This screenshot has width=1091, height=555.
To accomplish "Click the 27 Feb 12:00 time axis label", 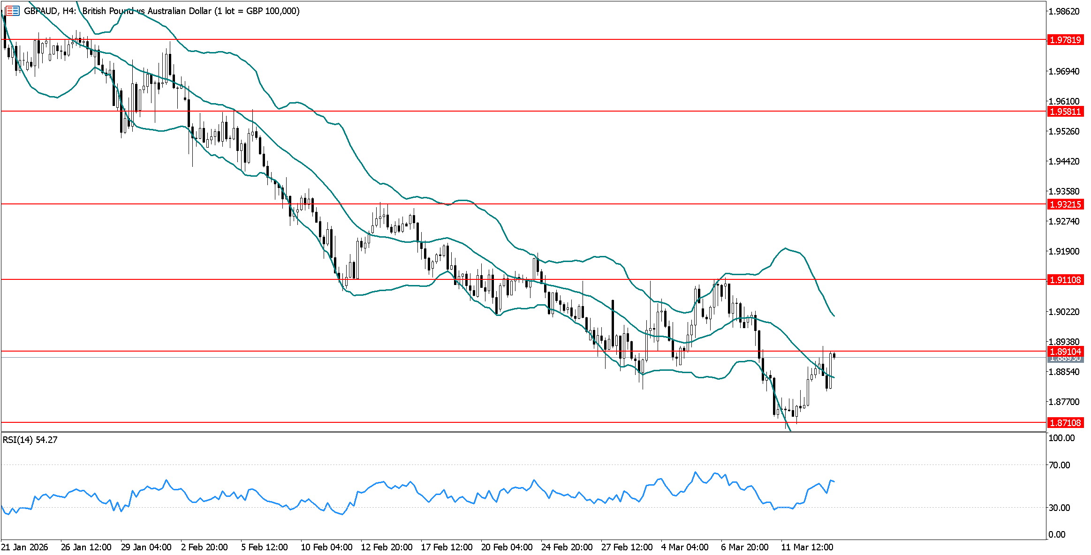I will tap(627, 547).
